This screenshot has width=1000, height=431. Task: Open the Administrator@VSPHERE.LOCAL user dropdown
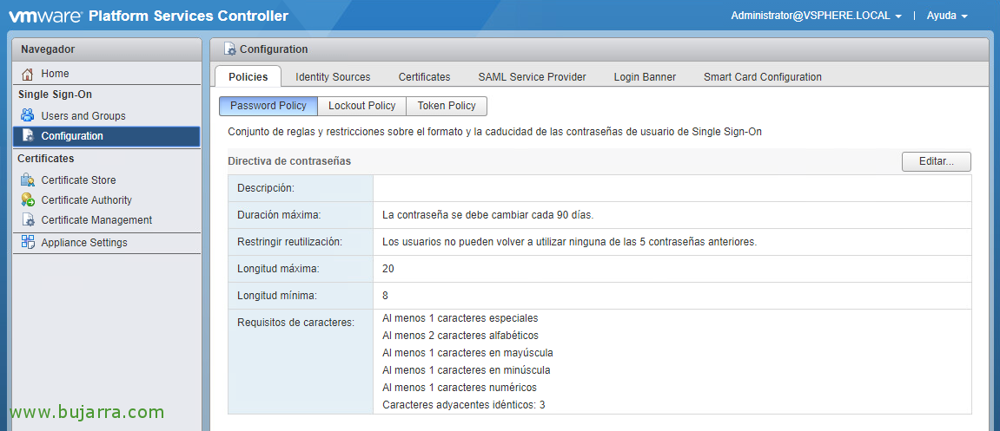coord(816,16)
